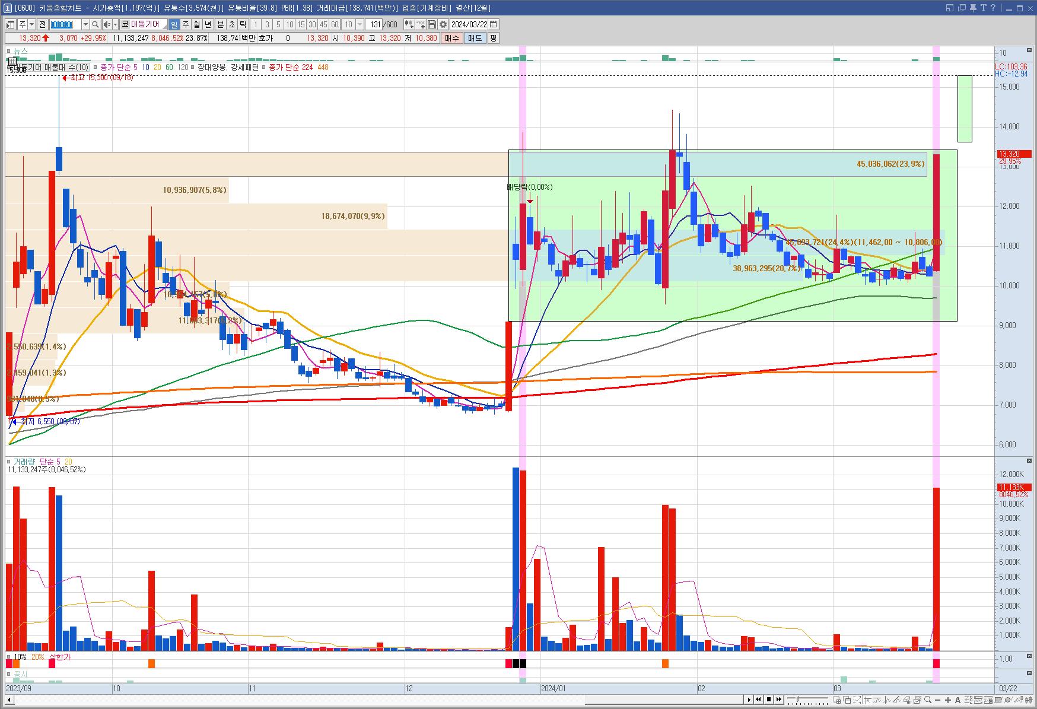Click the line-tool icon left of save
Image resolution: width=1037 pixels, height=709 pixels.
pyautogui.click(x=421, y=24)
